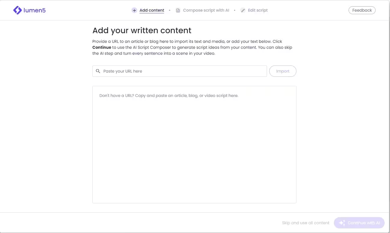Open the Compose script with AI step
Screen dimensions: 390x233
(206, 10)
